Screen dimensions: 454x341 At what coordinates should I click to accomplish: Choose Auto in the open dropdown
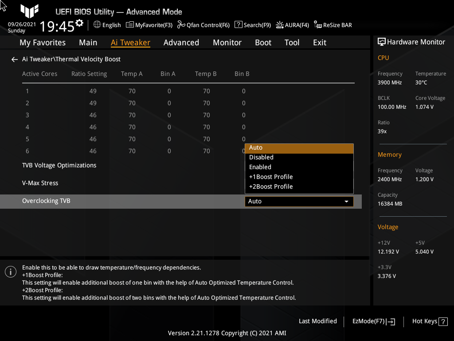(255, 147)
